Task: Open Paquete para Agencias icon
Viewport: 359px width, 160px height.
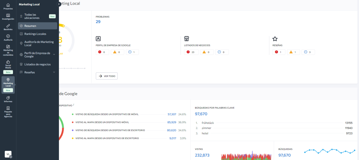Action: coord(8,111)
